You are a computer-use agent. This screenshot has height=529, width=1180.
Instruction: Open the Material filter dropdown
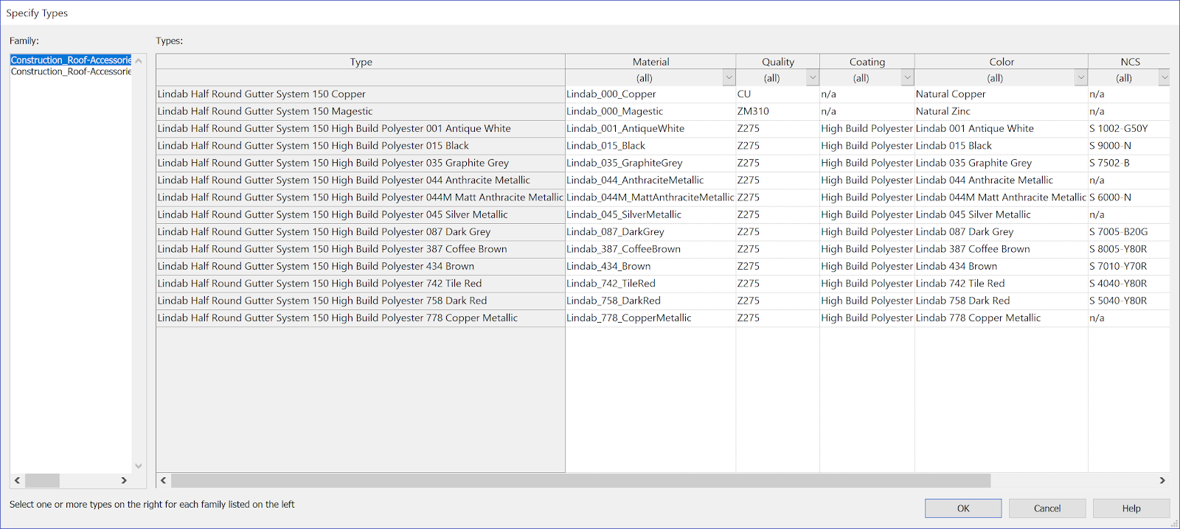(x=729, y=77)
